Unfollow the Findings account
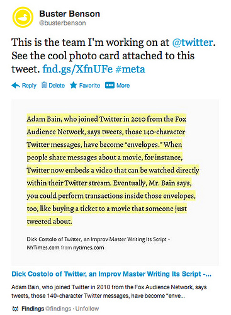 87,309
